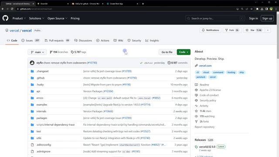Open the green Code dropdown button
The height and width of the screenshot is (157, 279).
point(184,52)
